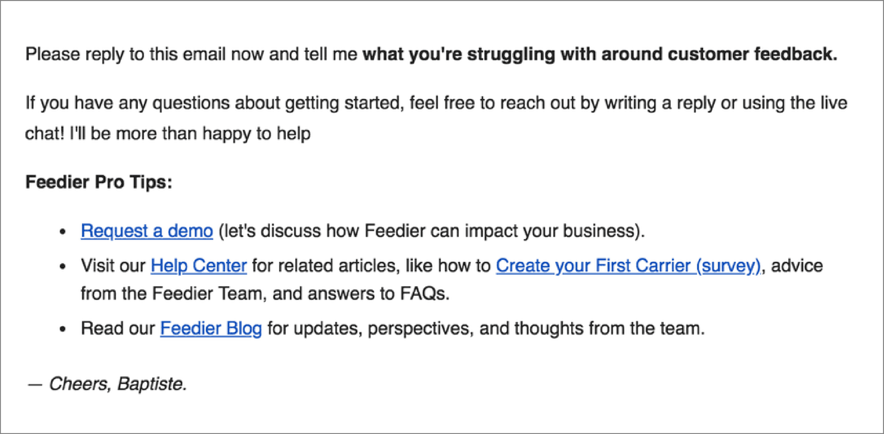This screenshot has height=434, width=884.
Task: Click the second bullet point marker
Action: (x=63, y=267)
